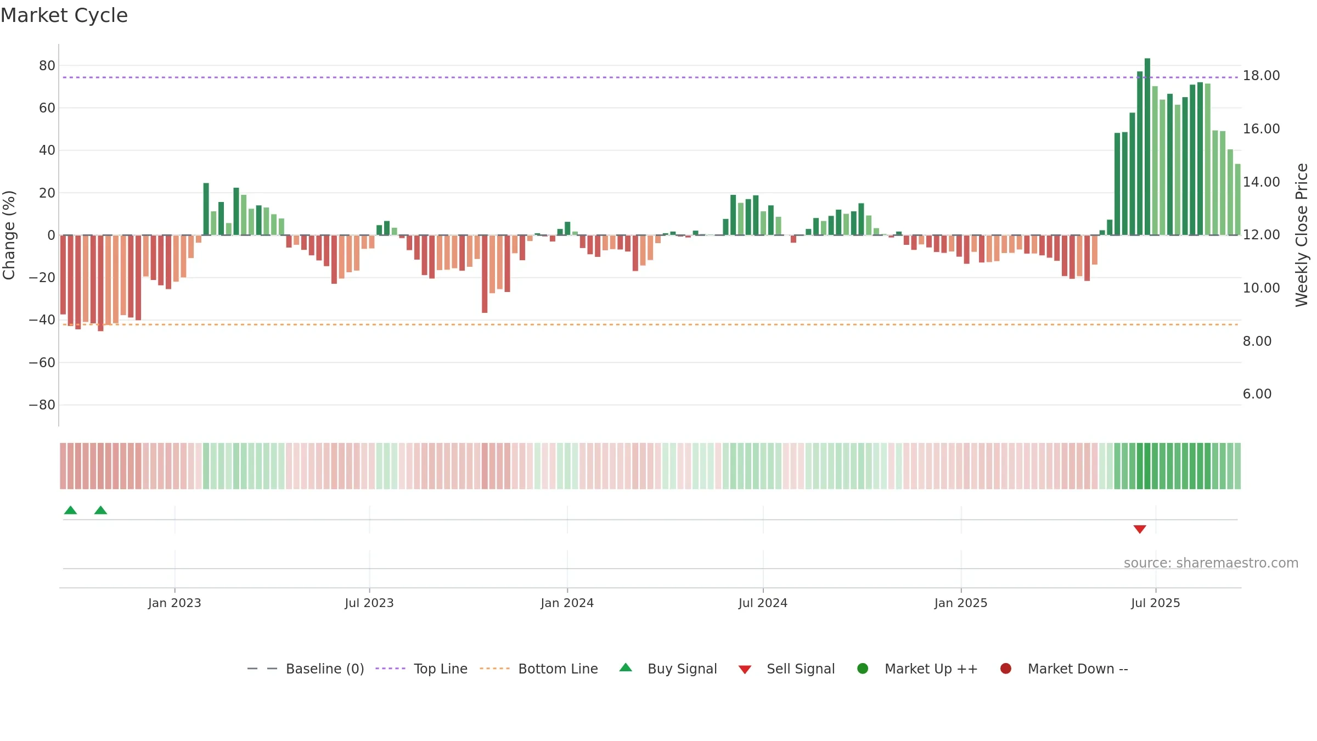Click the rightmost light green bar in the chart
The width and height of the screenshot is (1317, 741).
pyautogui.click(x=1238, y=199)
